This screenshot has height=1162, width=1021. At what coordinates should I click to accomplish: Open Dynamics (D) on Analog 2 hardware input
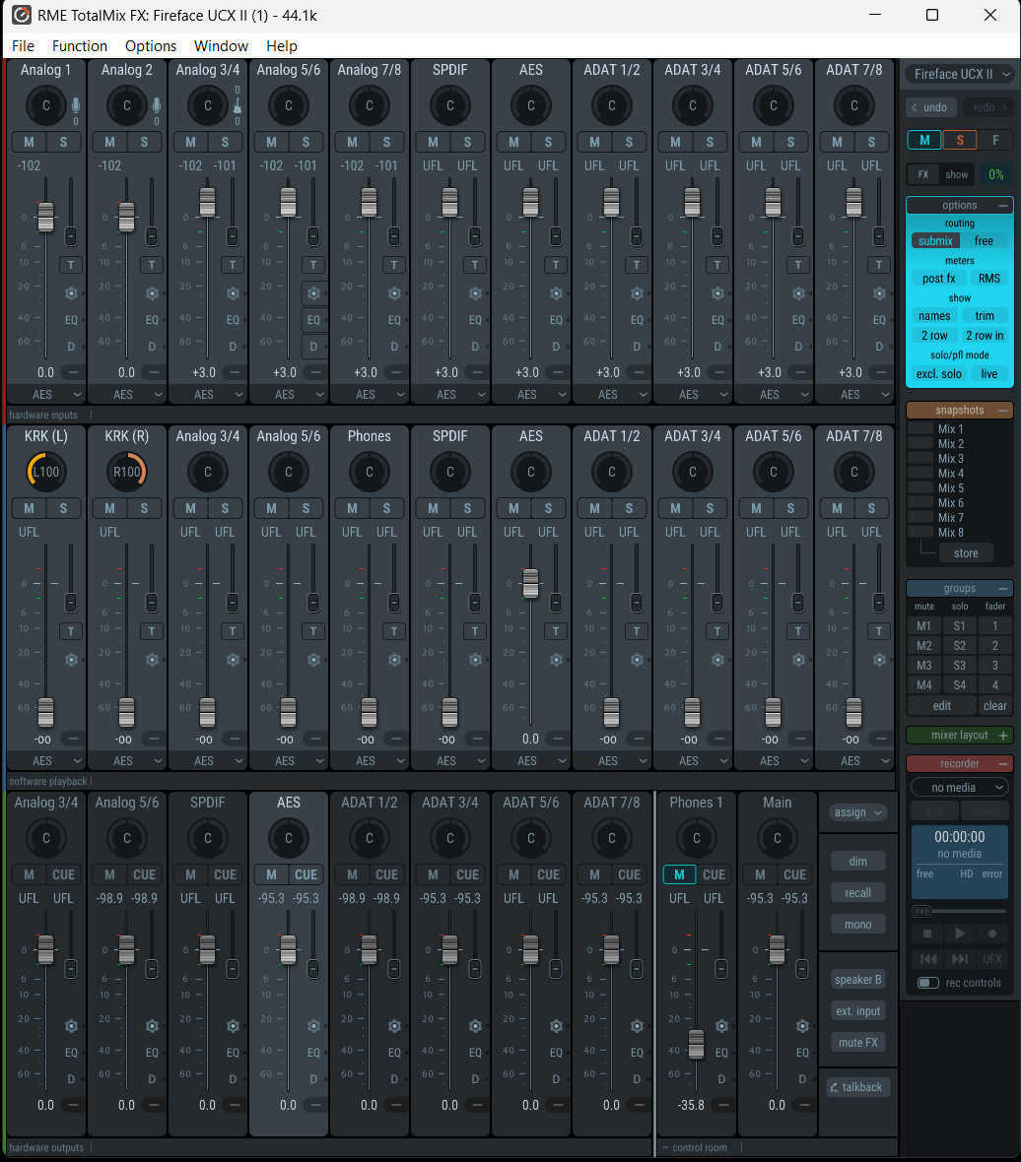[152, 346]
